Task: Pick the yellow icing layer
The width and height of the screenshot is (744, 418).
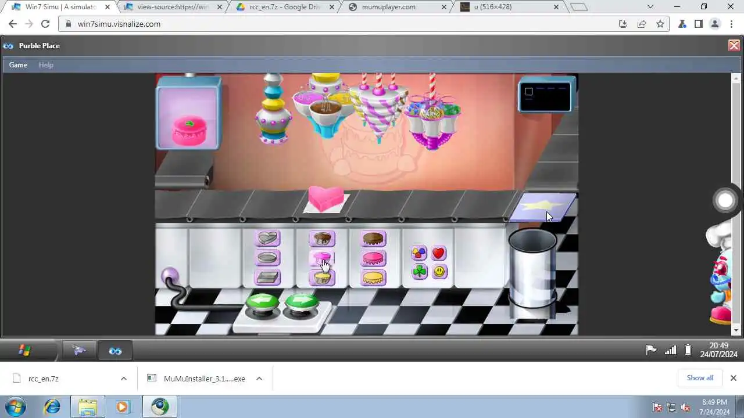Action: [374, 278]
